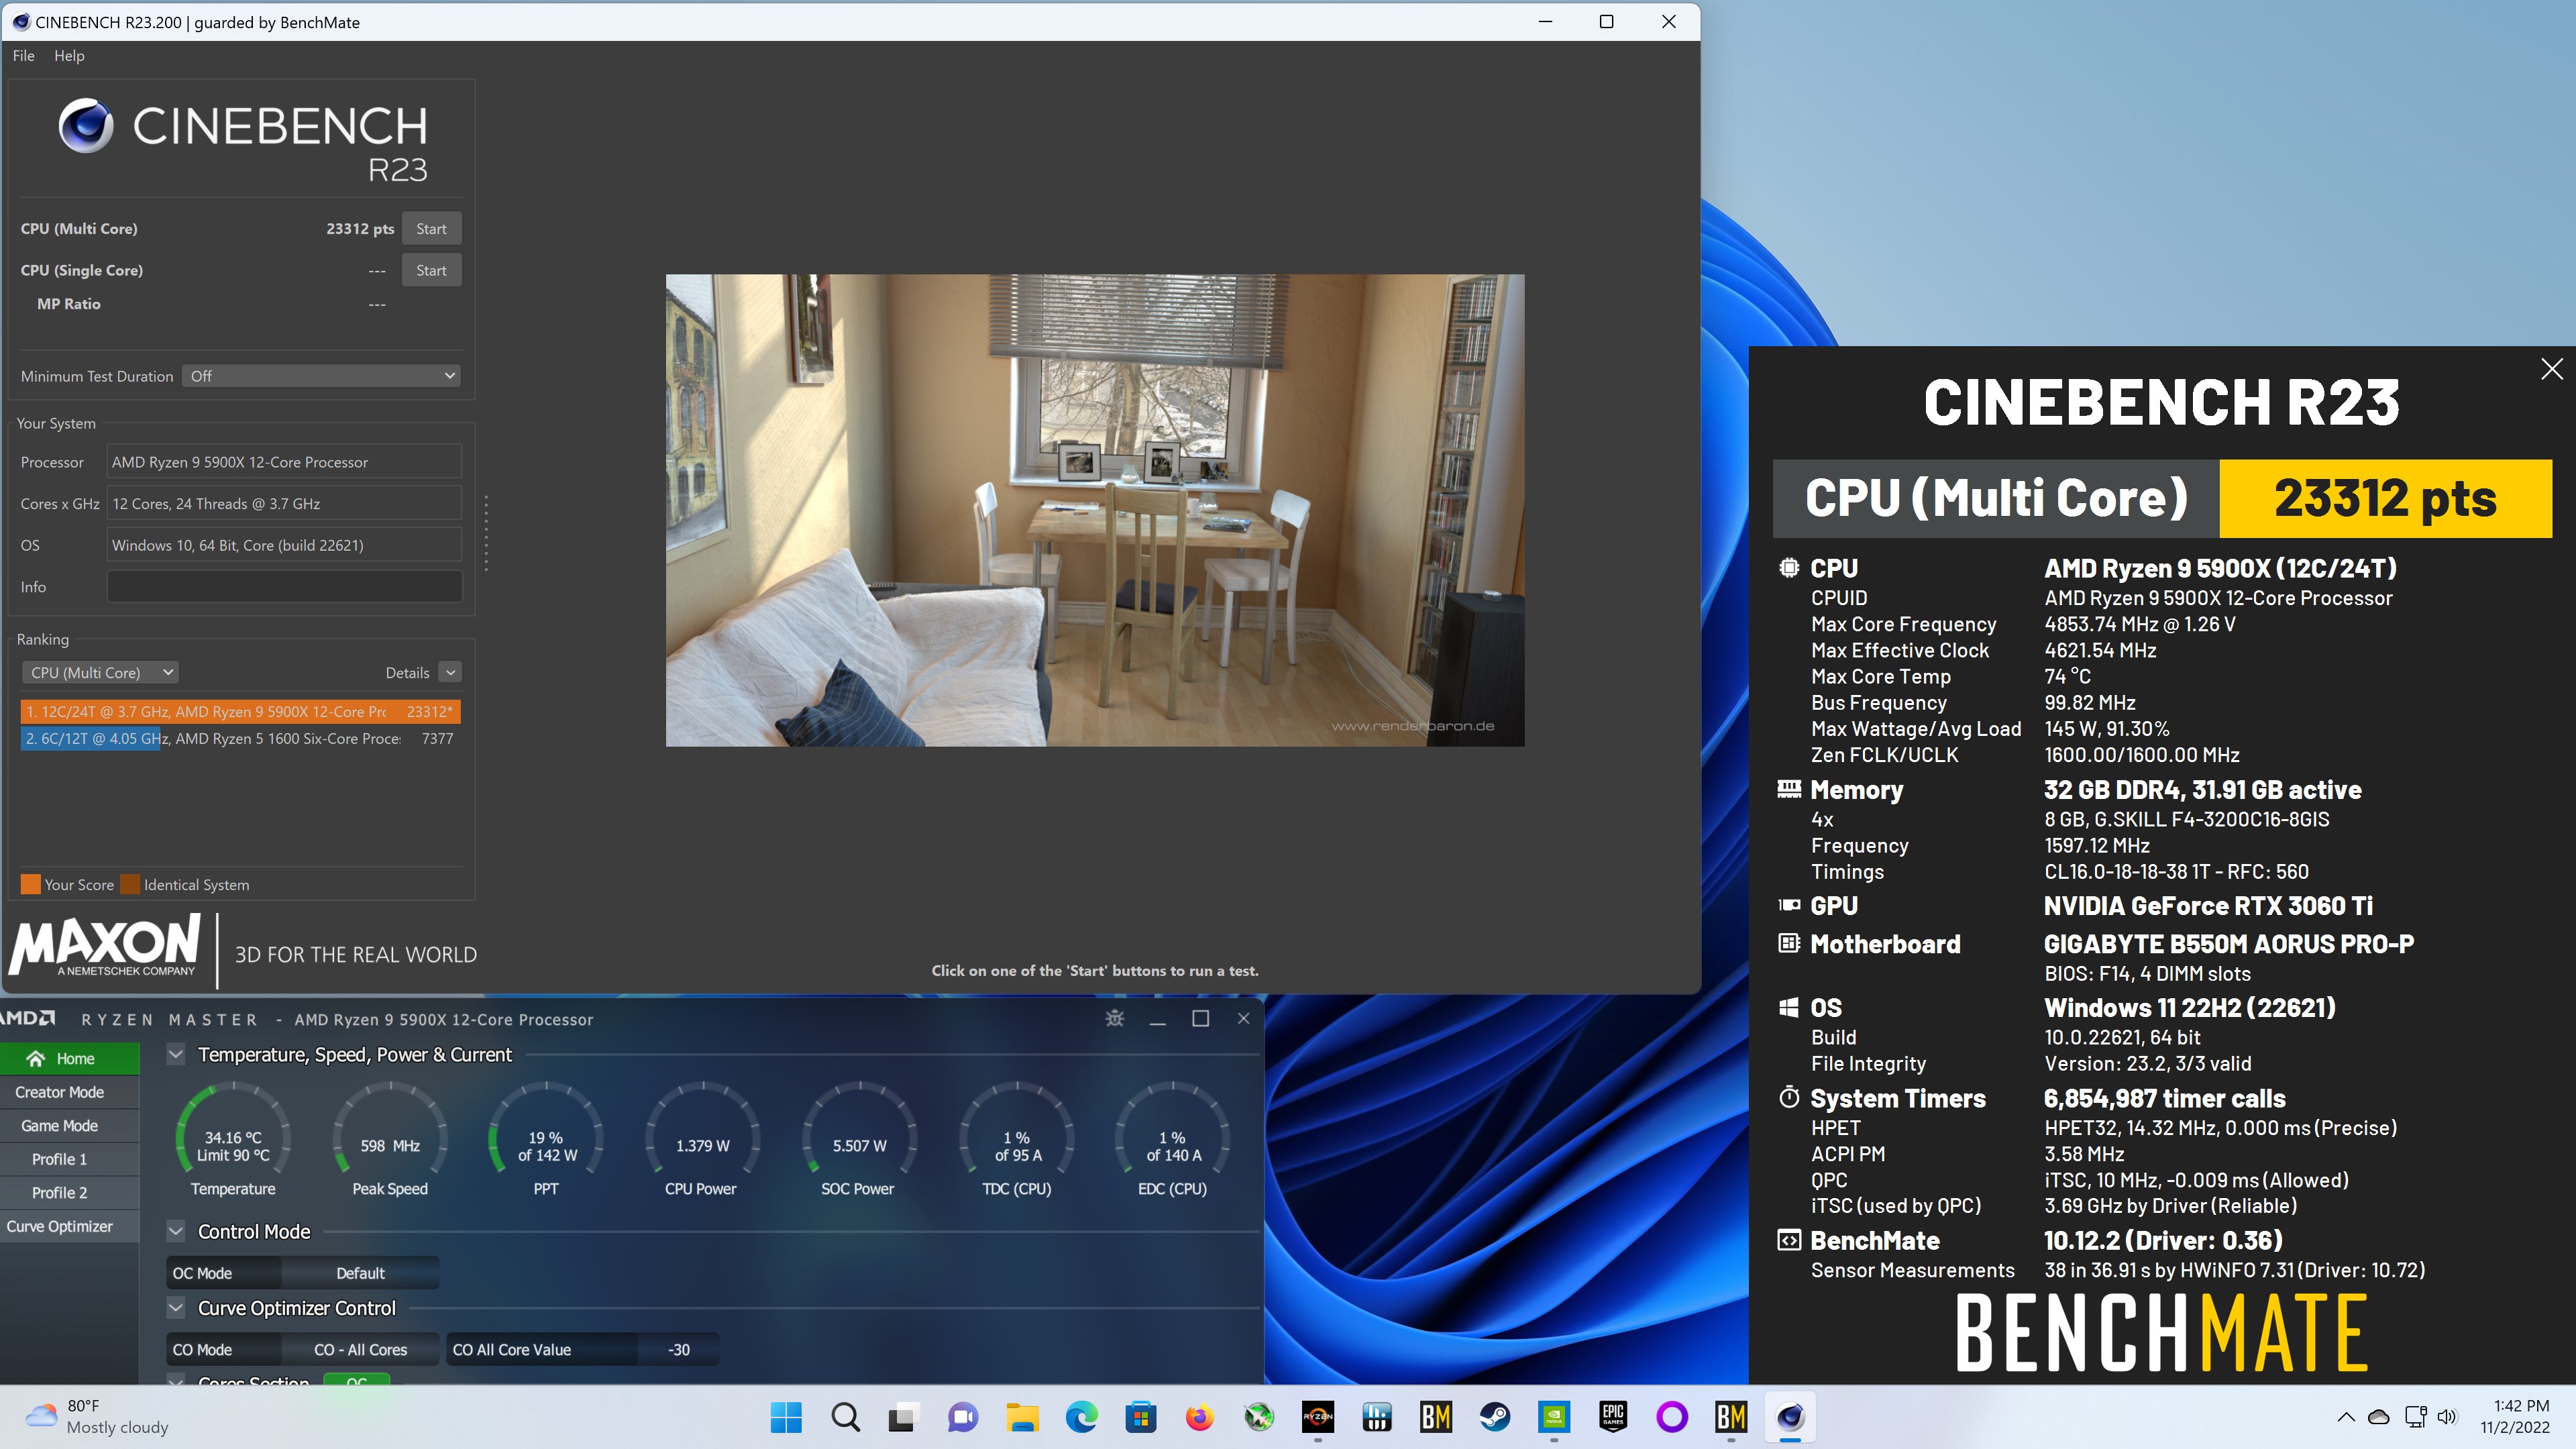Open the Ryzen Master taskbar icon
This screenshot has width=2576, height=1449.
[x=1317, y=1417]
